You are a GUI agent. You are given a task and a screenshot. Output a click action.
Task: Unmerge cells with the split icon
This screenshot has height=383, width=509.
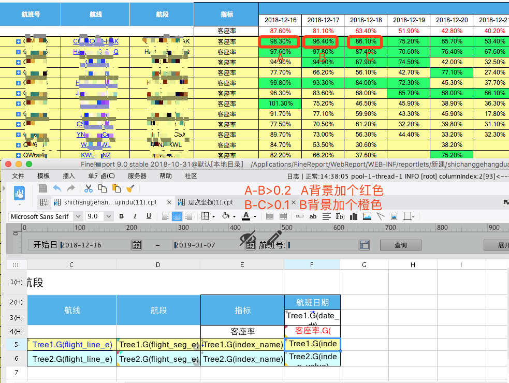[283, 216]
